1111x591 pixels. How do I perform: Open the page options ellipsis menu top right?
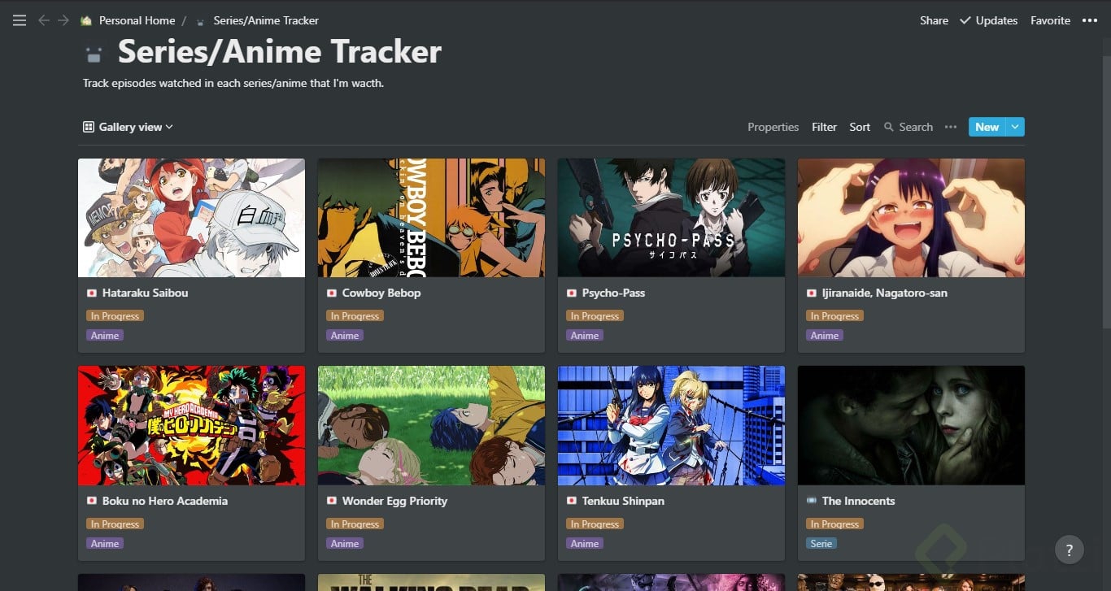pyautogui.click(x=1090, y=20)
